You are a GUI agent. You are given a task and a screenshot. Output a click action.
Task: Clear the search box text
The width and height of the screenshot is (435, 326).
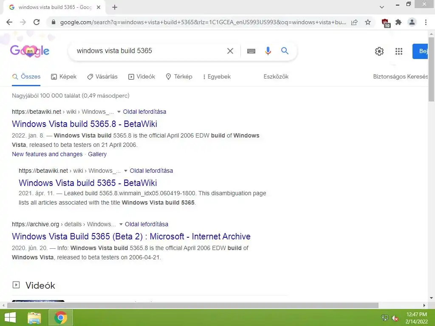click(x=230, y=51)
